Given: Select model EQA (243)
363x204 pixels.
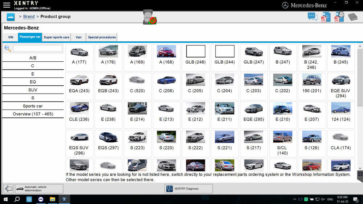Looking at the screenshot, I should click(79, 86).
